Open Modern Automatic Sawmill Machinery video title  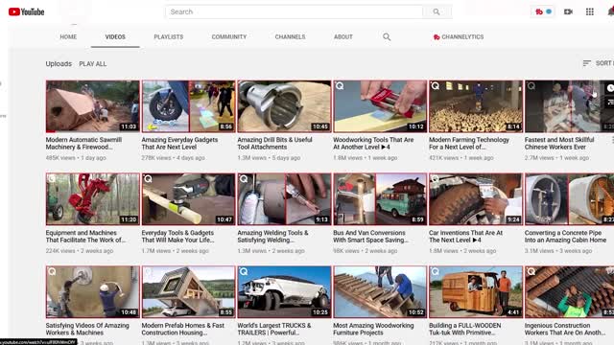[83, 143]
